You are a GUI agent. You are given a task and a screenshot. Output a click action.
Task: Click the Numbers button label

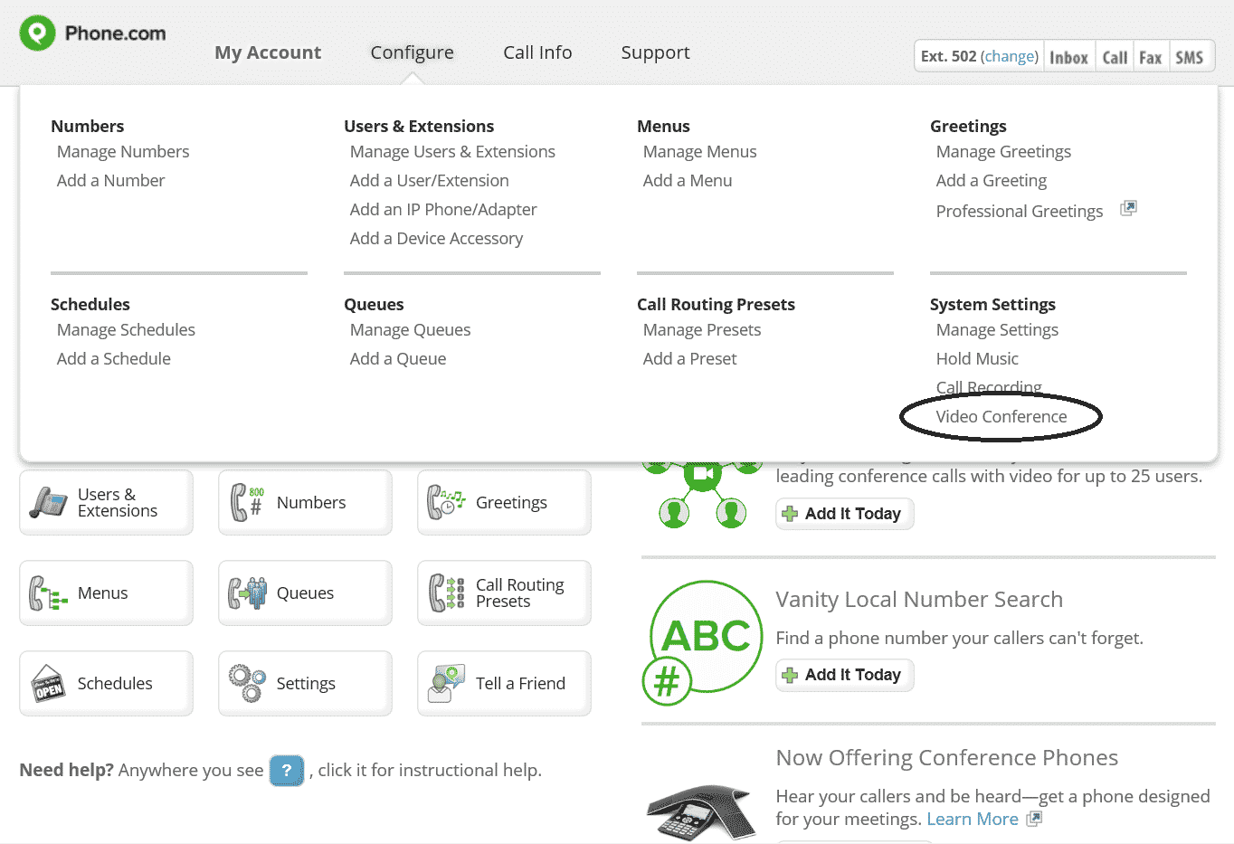pyautogui.click(x=311, y=503)
